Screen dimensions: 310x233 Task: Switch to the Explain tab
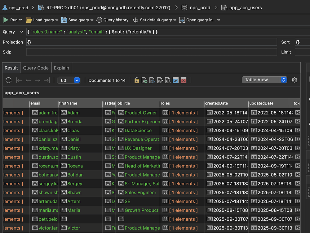(61, 68)
